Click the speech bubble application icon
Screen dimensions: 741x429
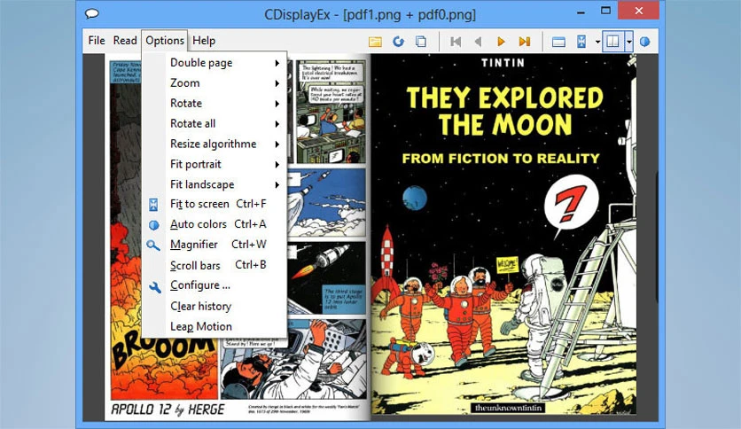pos(91,13)
